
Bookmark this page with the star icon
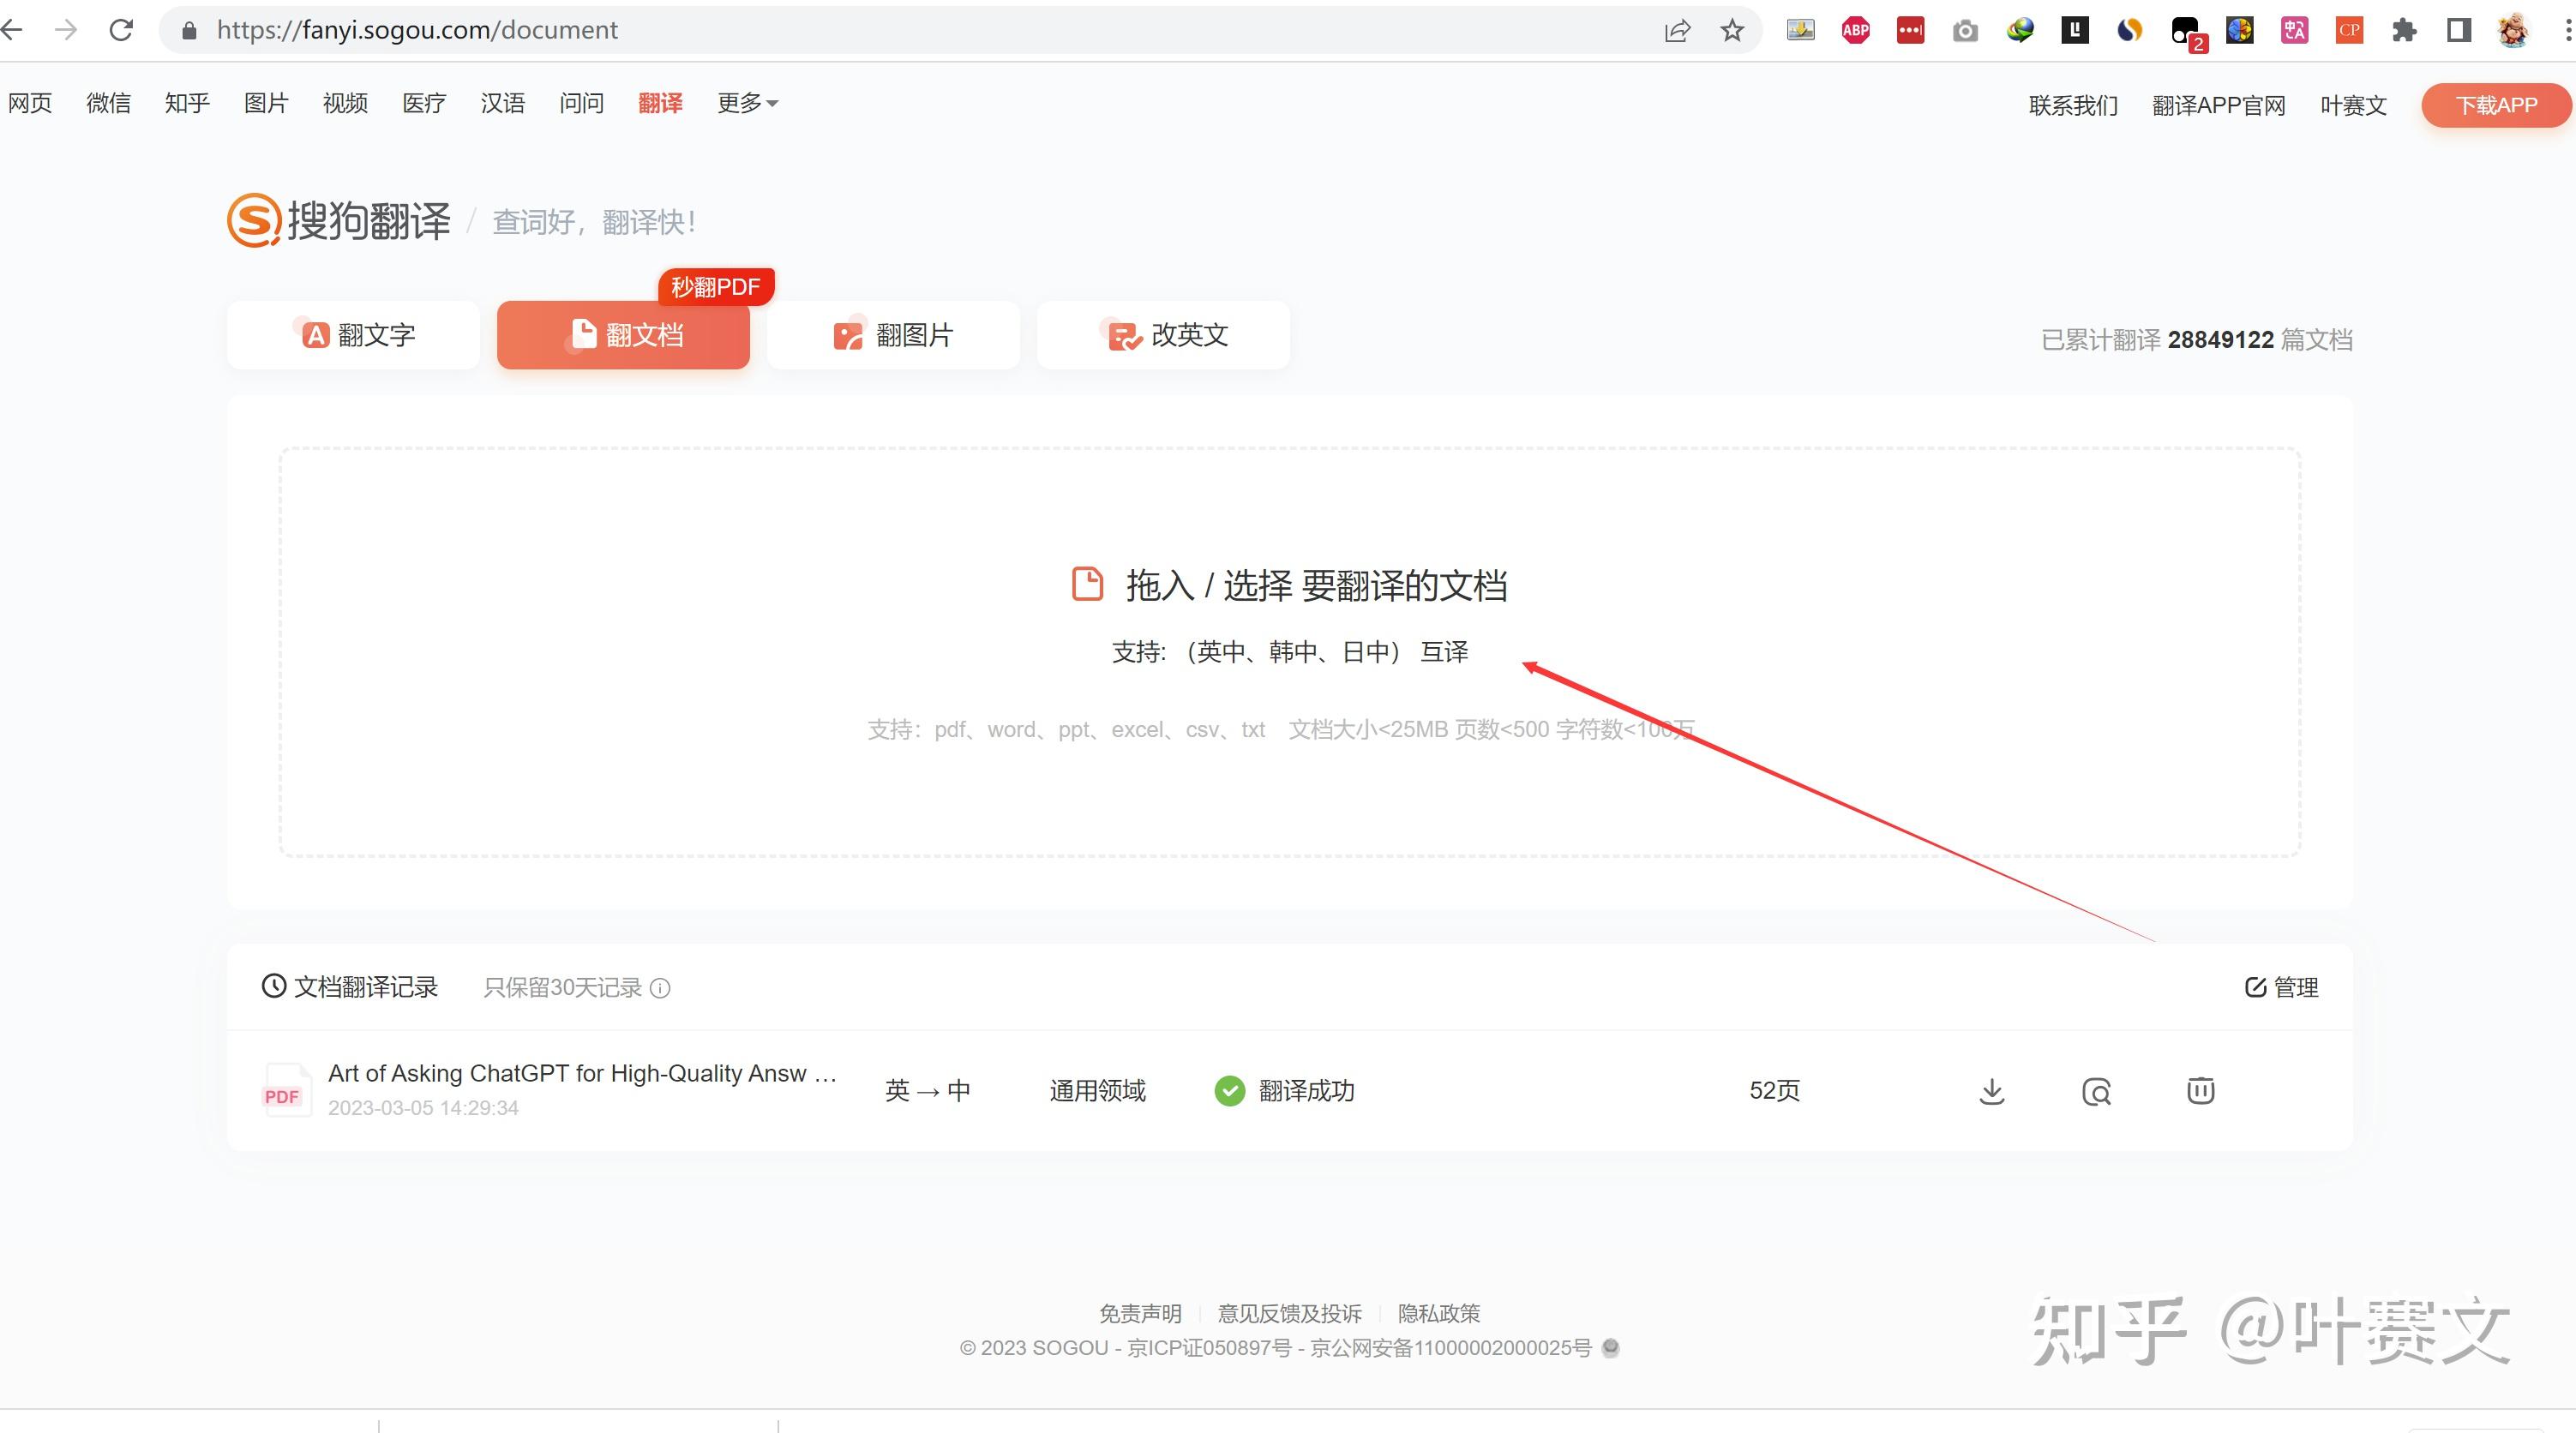coord(1732,30)
